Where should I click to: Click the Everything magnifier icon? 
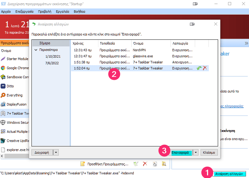click(x=3, y=95)
